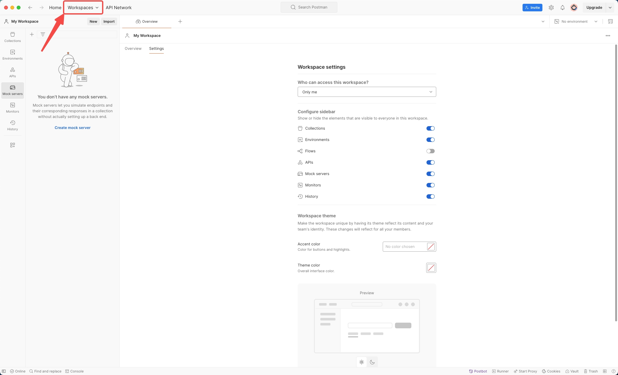
Task: Open the workspace three-dot options menu
Action: point(608,36)
